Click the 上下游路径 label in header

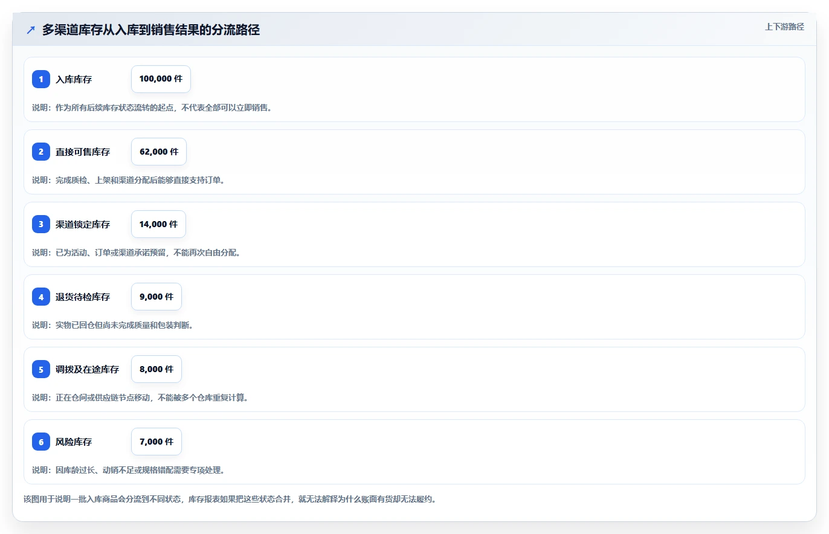(x=784, y=27)
